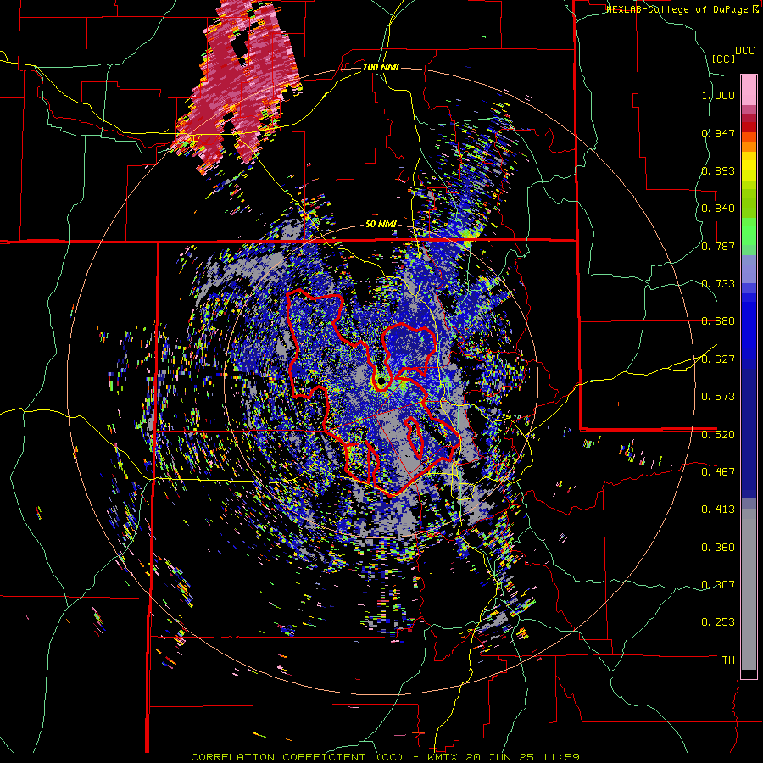Image resolution: width=763 pixels, height=763 pixels.
Task: Click the 0.840 scale value
Action: click(x=718, y=209)
